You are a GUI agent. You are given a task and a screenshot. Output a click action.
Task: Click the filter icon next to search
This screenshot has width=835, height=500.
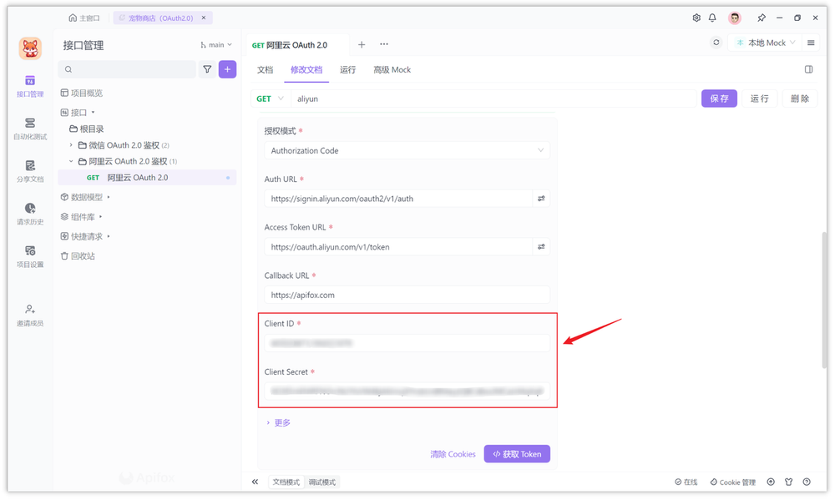click(207, 69)
